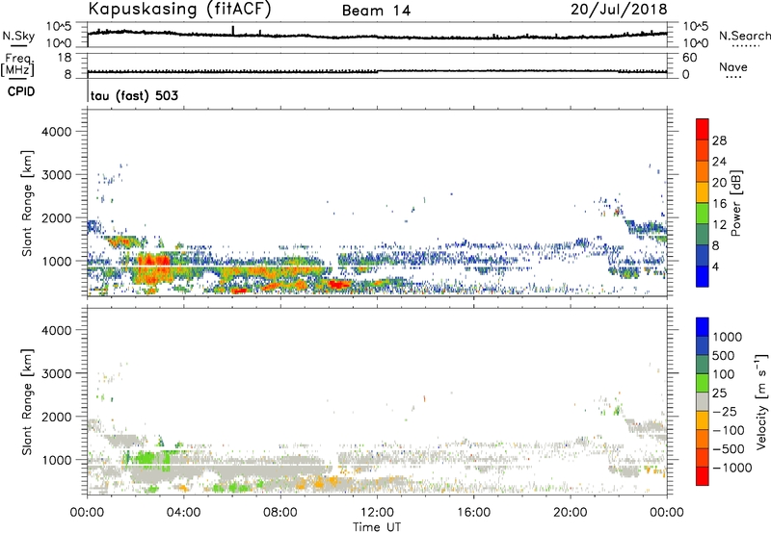771x533 pixels.
Task: Click the Power colorbar segment between 20 and 24
Action: pos(703,171)
